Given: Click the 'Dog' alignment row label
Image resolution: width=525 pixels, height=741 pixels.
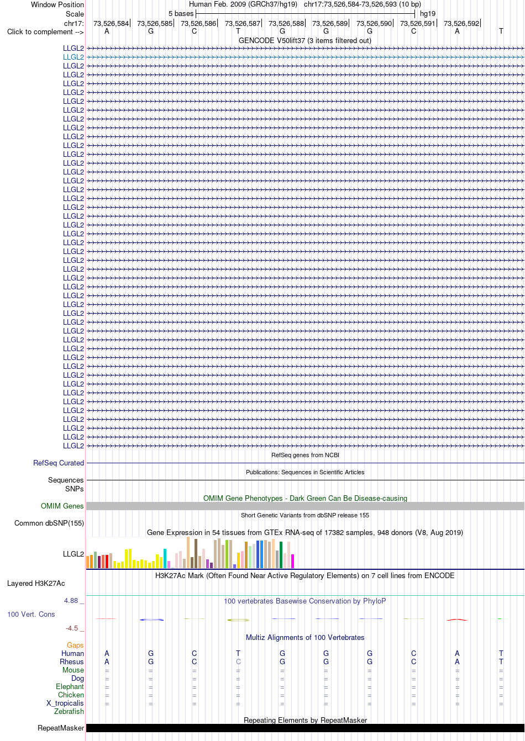Looking at the screenshot, I should click(78, 678).
